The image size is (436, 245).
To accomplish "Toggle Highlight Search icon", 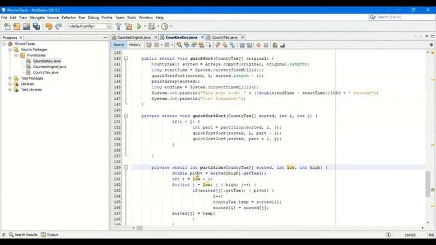I will pyautogui.click(x=202, y=45).
